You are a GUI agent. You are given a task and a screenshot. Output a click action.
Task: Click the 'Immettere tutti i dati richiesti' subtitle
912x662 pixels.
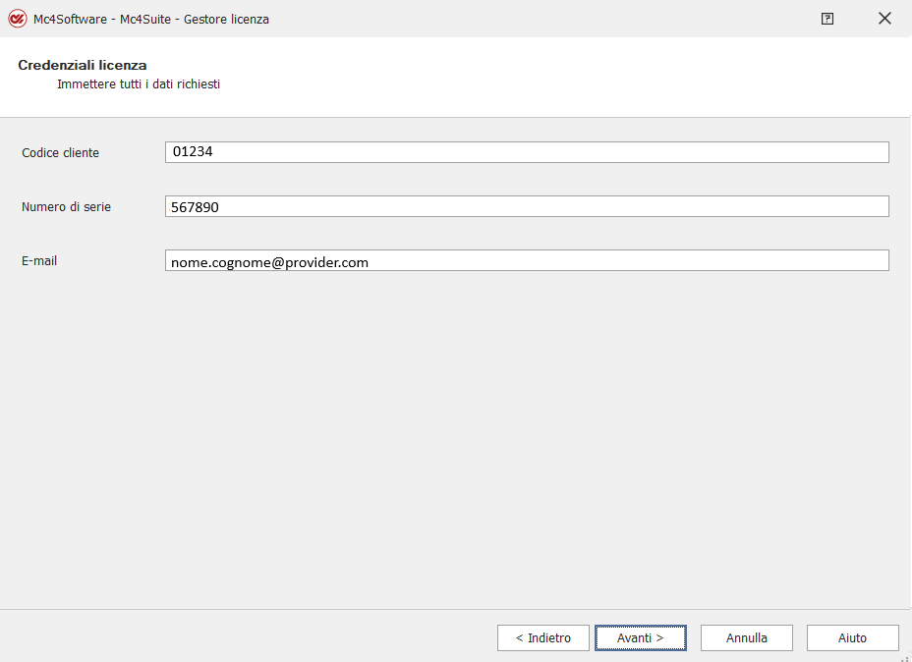[139, 84]
